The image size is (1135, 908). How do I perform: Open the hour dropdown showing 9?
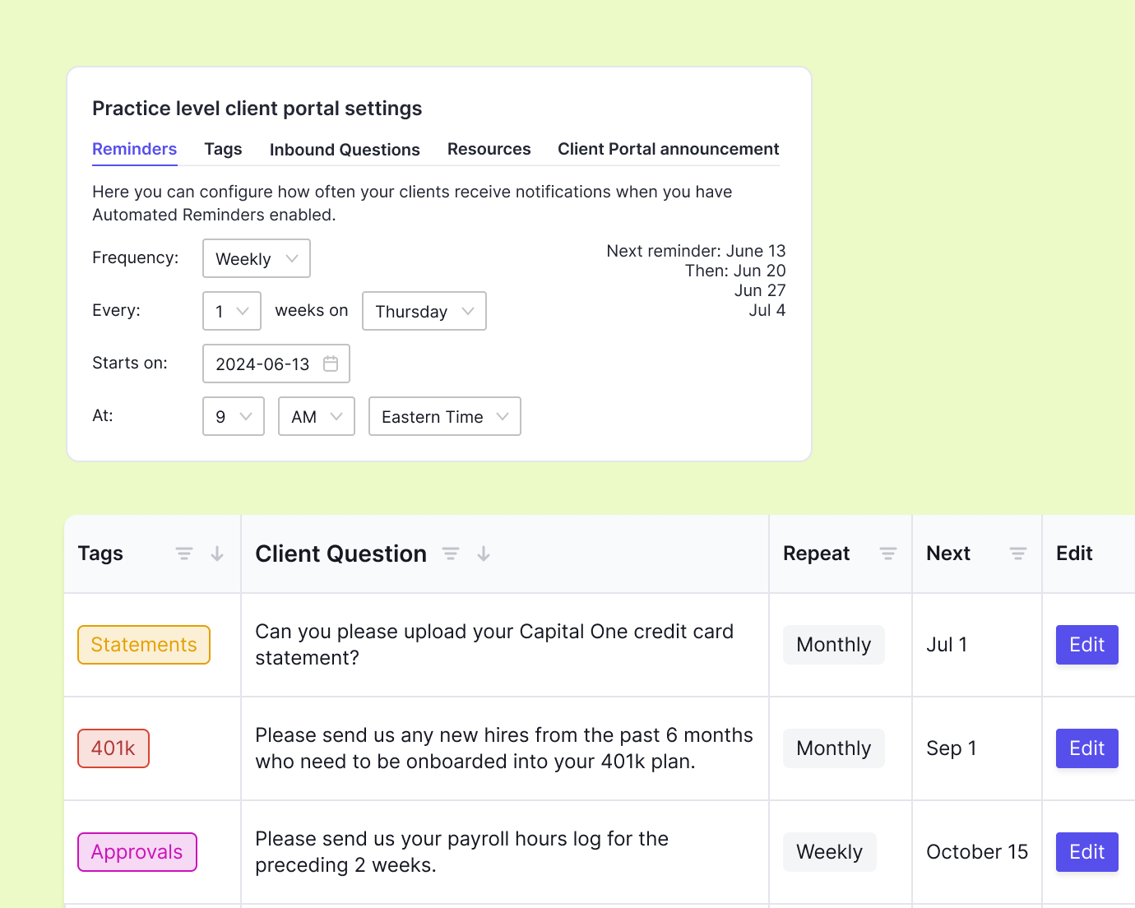(233, 416)
